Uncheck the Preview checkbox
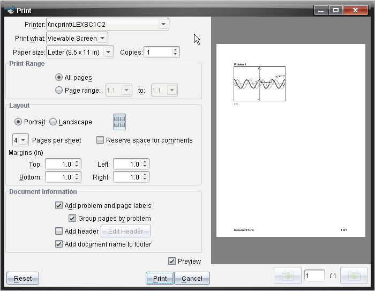This screenshot has width=375, height=291. tap(171, 262)
